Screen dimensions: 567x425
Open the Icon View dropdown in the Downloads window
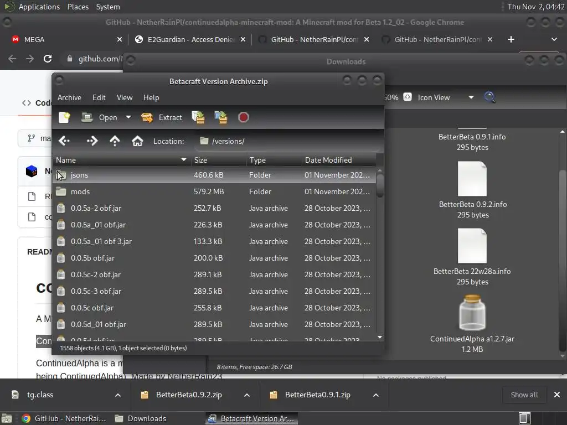click(x=446, y=97)
